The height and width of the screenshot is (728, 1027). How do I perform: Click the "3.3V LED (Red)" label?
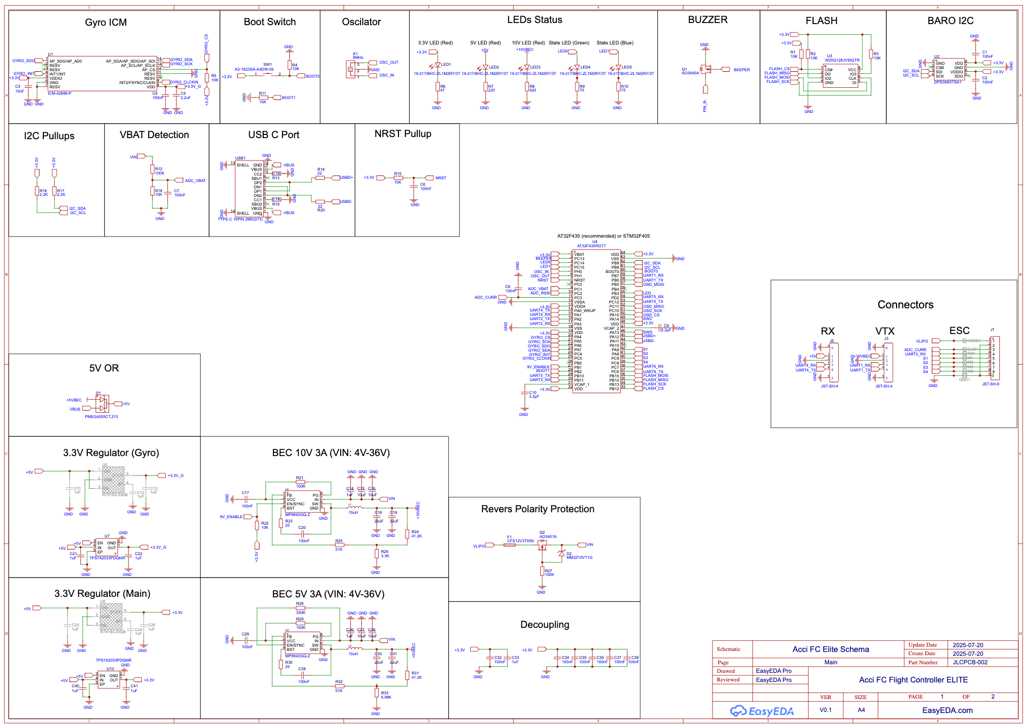pos(435,43)
